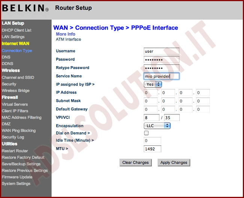
Task: Open the DNS settings page
Action: (6, 57)
